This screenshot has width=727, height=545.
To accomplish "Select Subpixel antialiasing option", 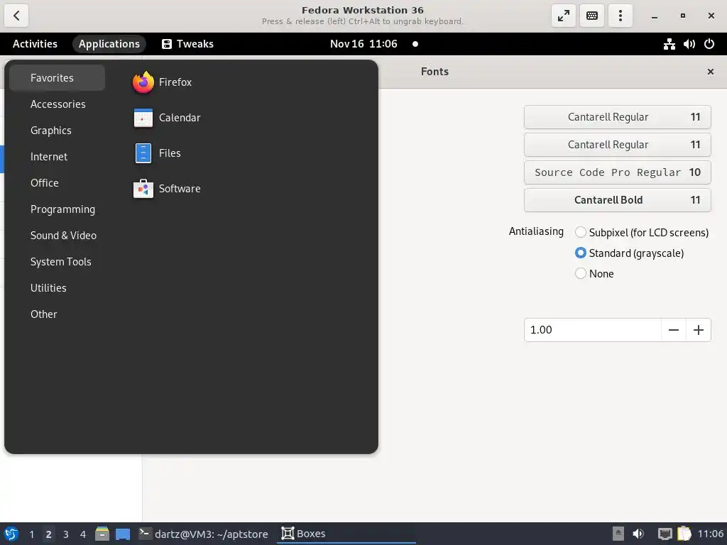I will pyautogui.click(x=642, y=232).
